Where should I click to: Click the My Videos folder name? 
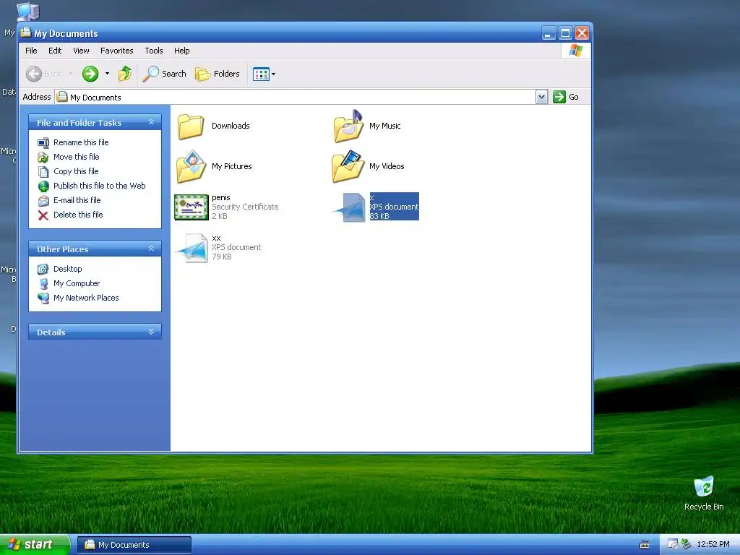pos(387,166)
